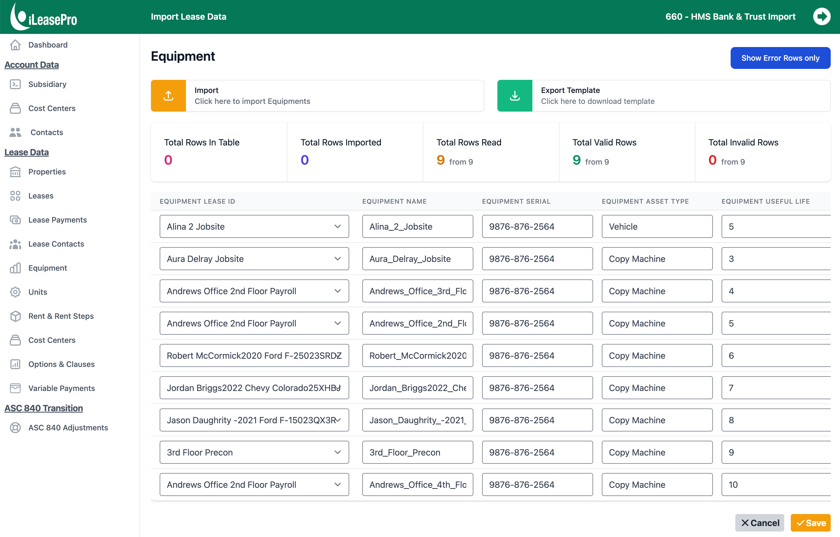Click the Lease Contacts group icon
The width and height of the screenshot is (840, 537).
pos(15,244)
